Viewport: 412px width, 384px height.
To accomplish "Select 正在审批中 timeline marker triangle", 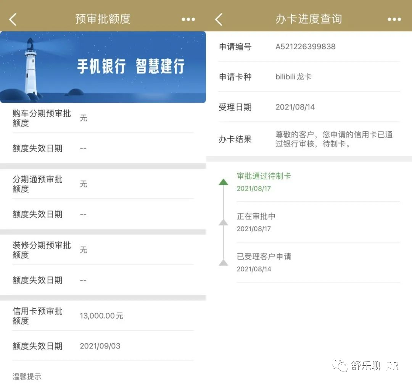I will point(223,222).
